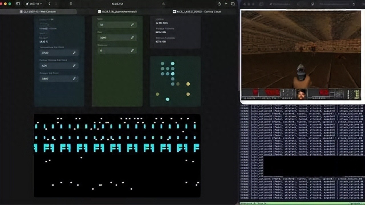Select the 37.00 set point value
The width and height of the screenshot is (365, 205).
45,53
